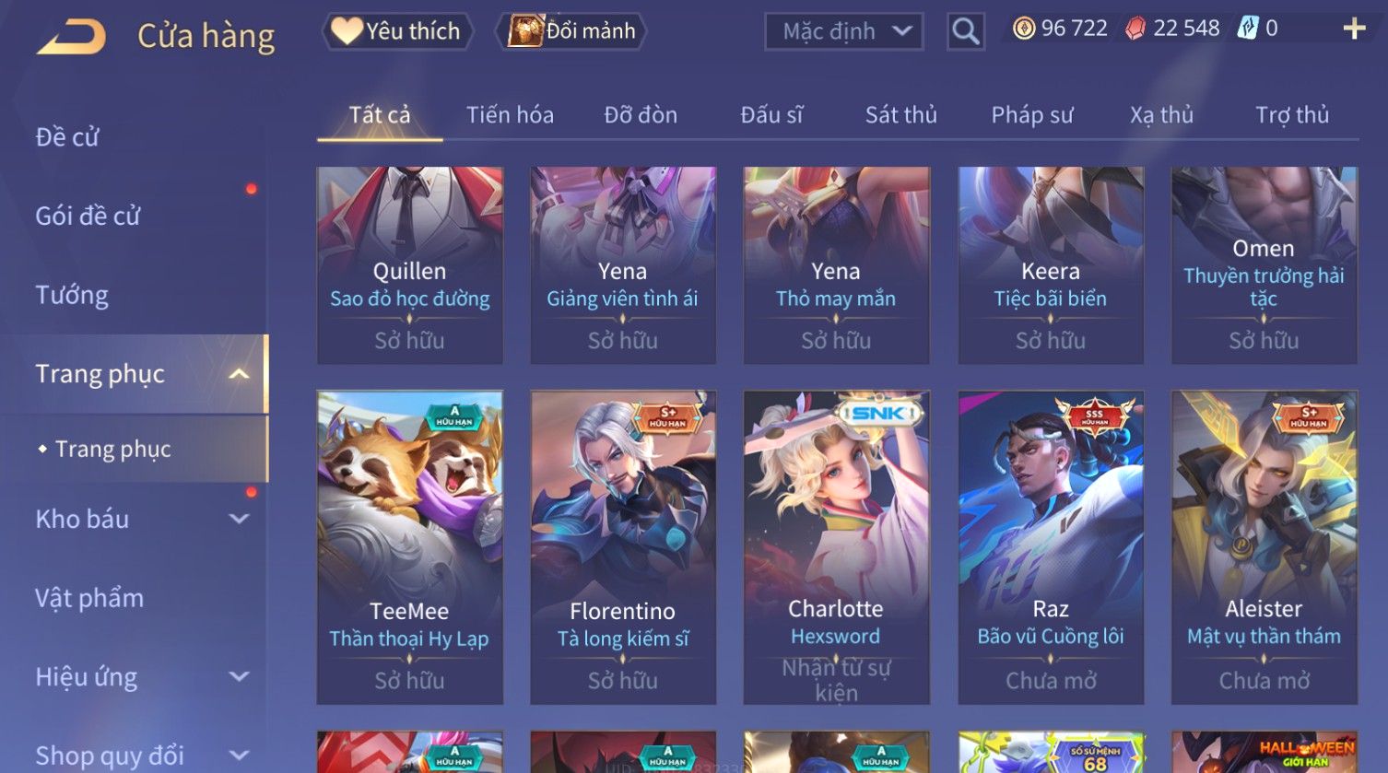Click the back arrow icon
The width and height of the screenshot is (1388, 773).
pos(72,37)
